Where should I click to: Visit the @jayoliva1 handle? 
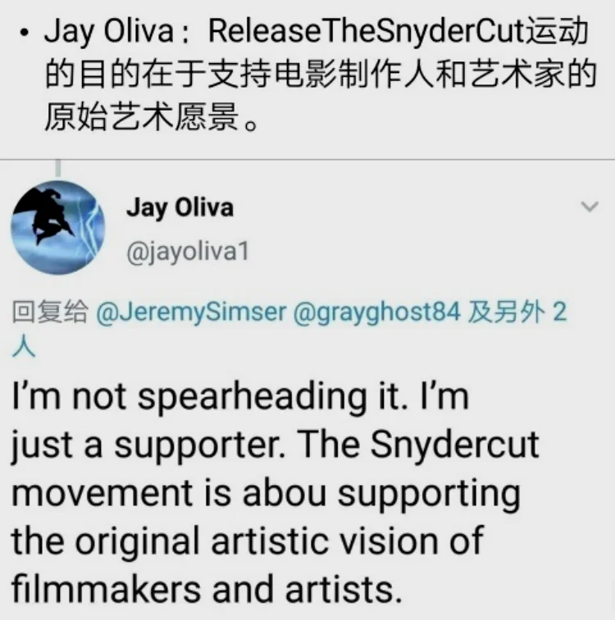pos(188,251)
